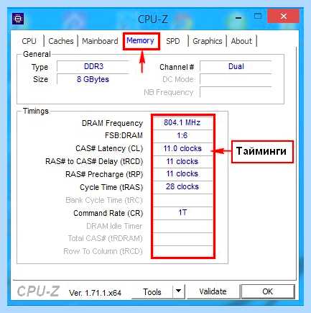Click the Command Rate (CR) label
The width and height of the screenshot is (311, 313).
108,213
